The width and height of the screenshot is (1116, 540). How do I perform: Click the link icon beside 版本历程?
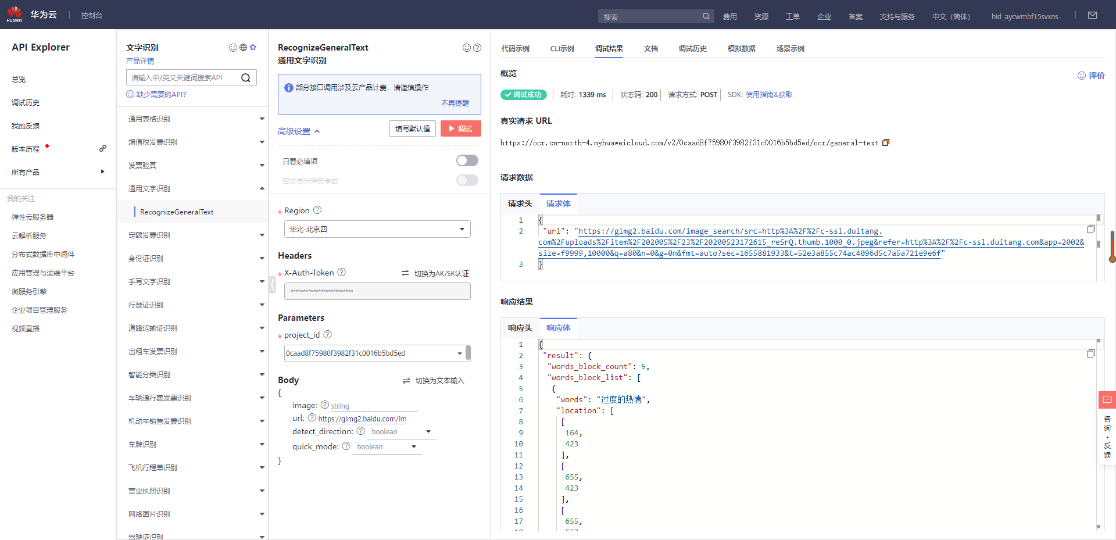[103, 149]
